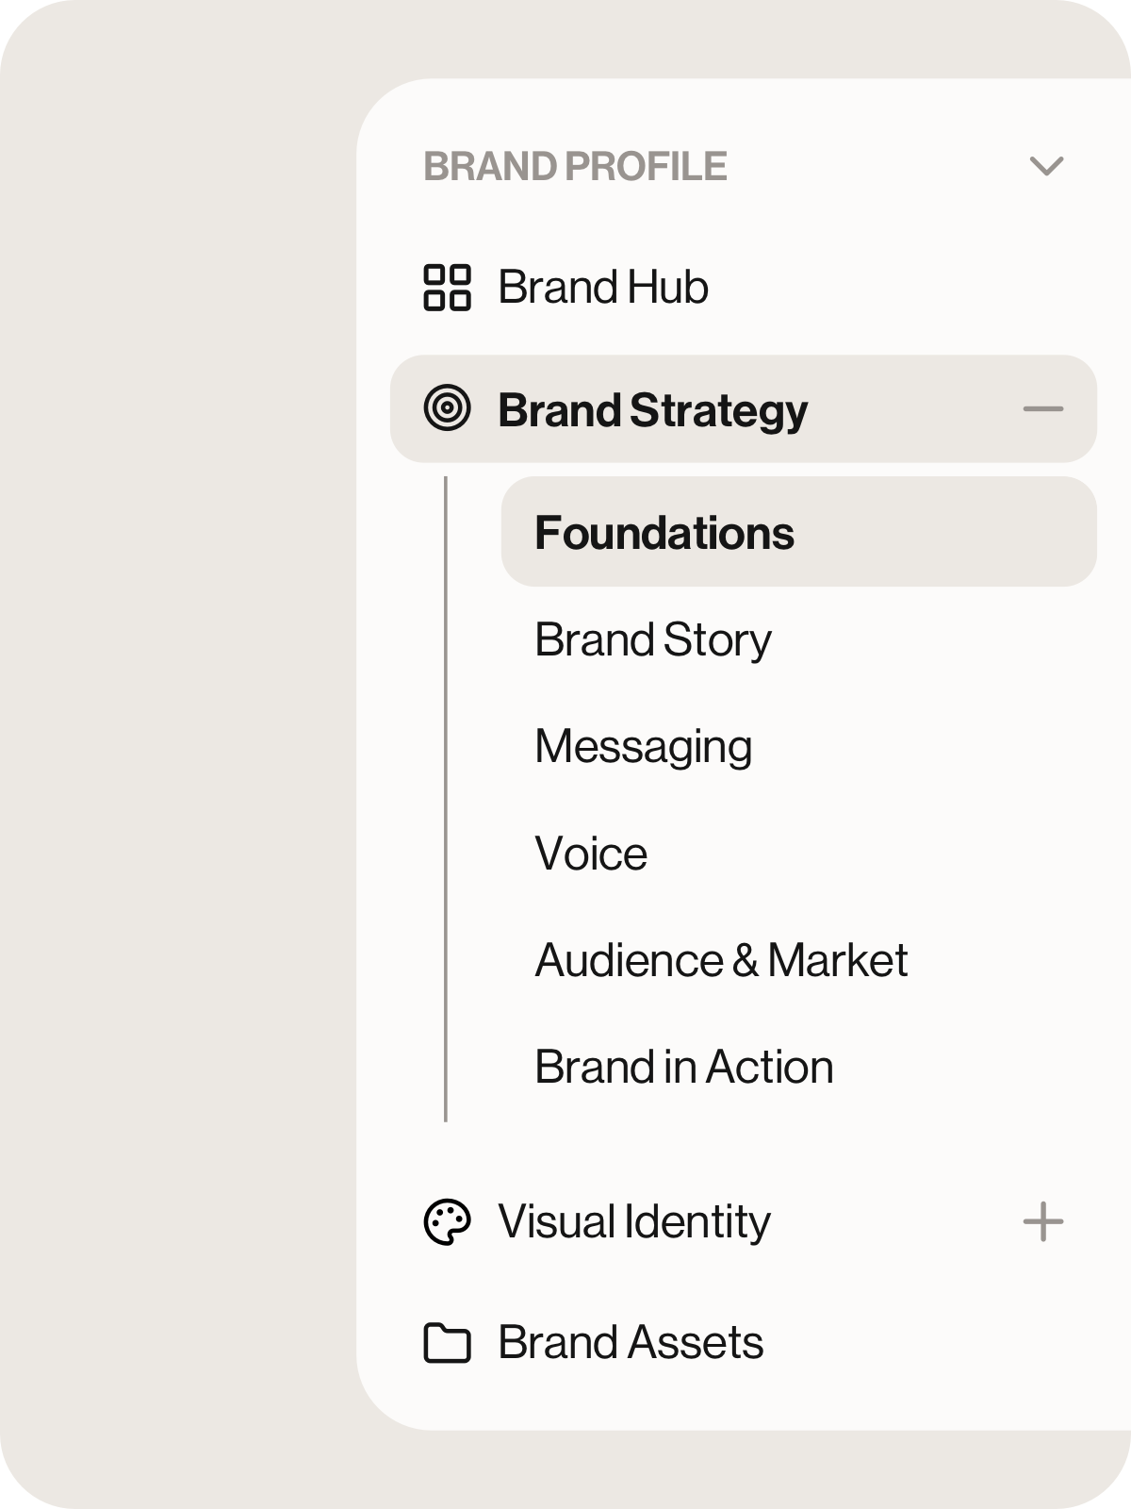Screen dimensions: 1131x1509
Task: Select the Foundations menu item
Action: (x=664, y=531)
